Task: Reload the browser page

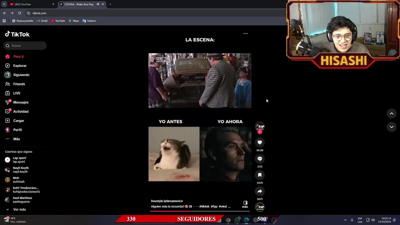Action: (x=19, y=13)
